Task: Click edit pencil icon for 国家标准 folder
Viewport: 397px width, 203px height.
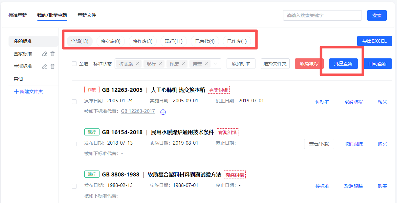Action: click(45, 54)
